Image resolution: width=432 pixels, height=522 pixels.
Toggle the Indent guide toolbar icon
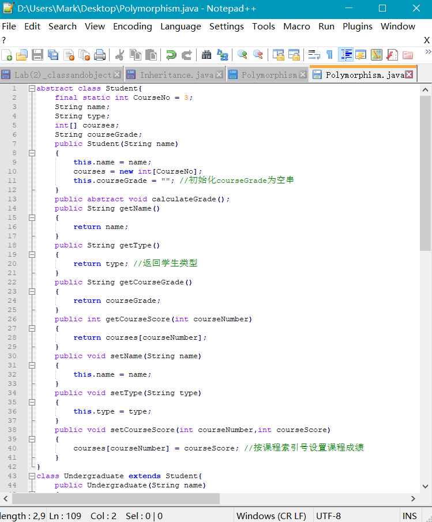coord(346,55)
